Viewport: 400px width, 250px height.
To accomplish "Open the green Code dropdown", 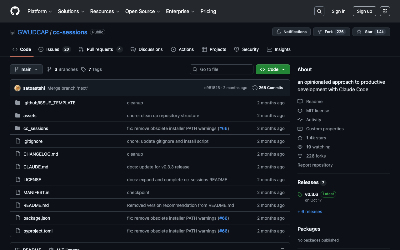I will pyautogui.click(x=272, y=69).
